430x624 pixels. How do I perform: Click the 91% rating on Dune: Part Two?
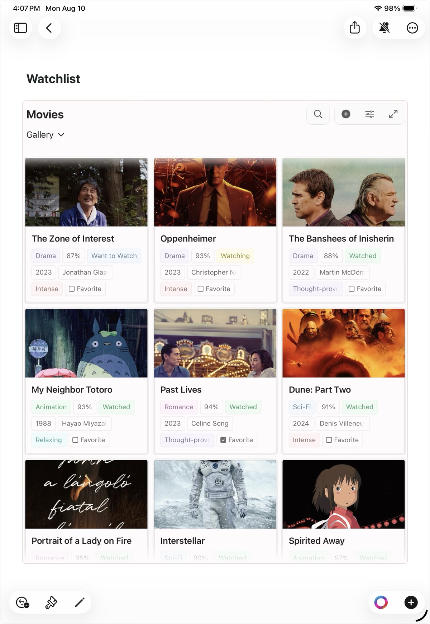pyautogui.click(x=328, y=407)
